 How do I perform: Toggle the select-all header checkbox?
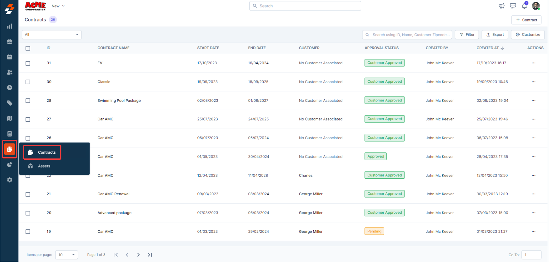(28, 48)
